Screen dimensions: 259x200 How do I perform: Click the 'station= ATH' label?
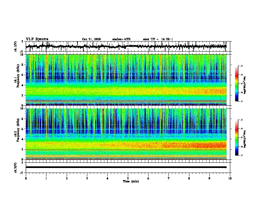tap(121, 39)
